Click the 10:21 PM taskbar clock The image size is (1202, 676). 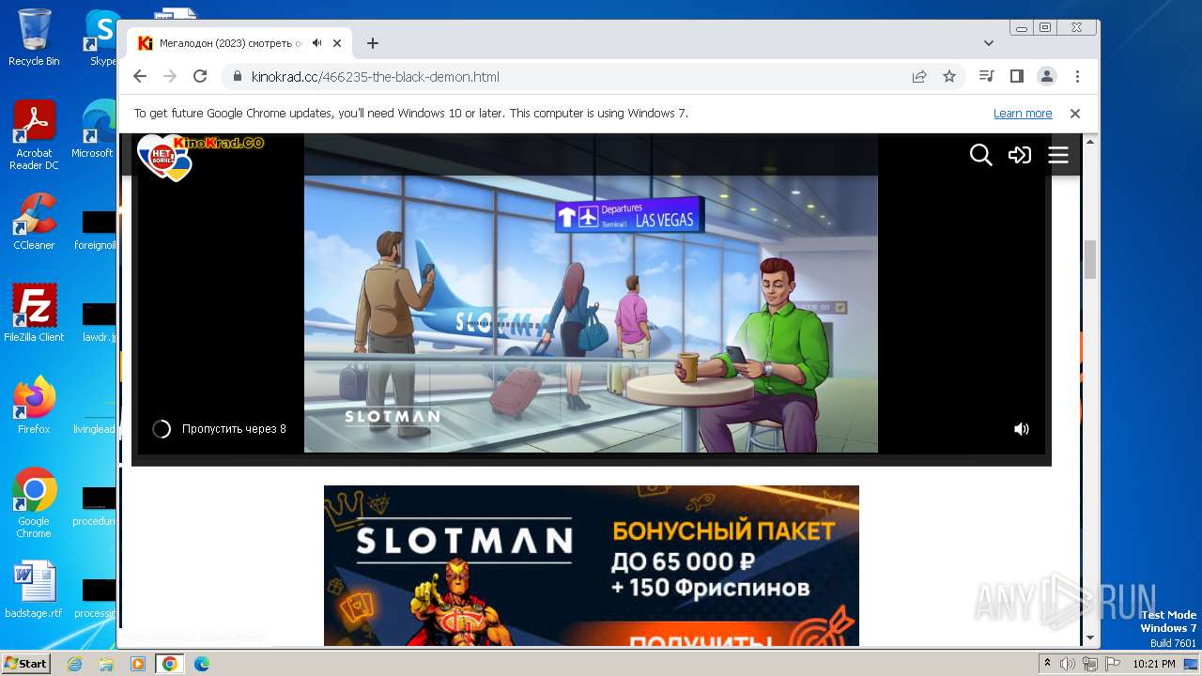pos(1153,664)
